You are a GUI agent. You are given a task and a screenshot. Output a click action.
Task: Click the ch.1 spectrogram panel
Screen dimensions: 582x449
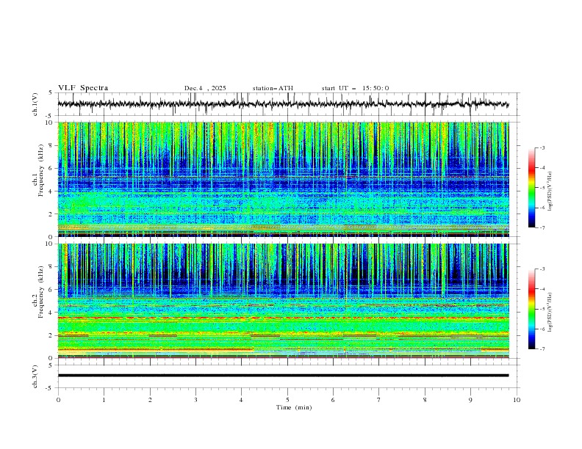point(283,179)
